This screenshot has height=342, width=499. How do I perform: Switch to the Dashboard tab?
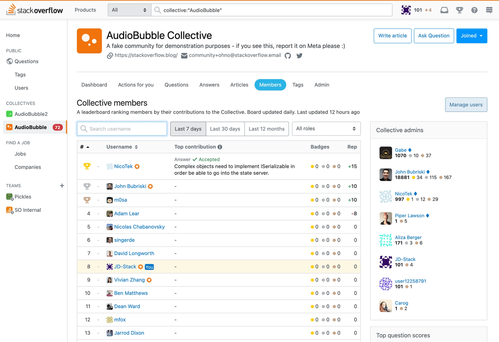pyautogui.click(x=94, y=85)
